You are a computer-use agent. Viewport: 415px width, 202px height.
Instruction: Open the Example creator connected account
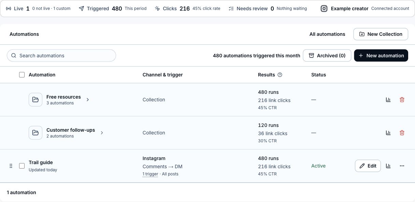click(365, 9)
